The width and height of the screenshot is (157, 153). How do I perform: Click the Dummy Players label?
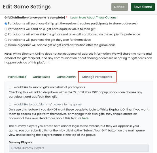(x=20, y=142)
